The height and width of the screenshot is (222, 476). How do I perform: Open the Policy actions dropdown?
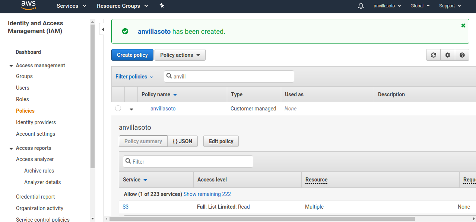point(180,55)
